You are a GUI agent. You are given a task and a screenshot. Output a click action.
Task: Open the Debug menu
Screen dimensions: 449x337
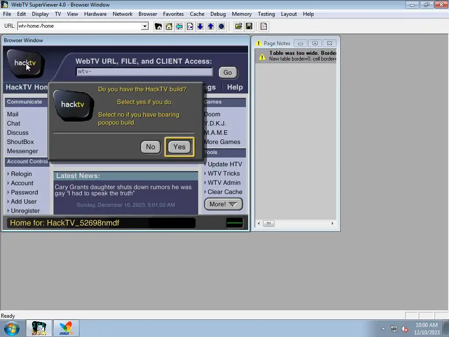tap(218, 14)
